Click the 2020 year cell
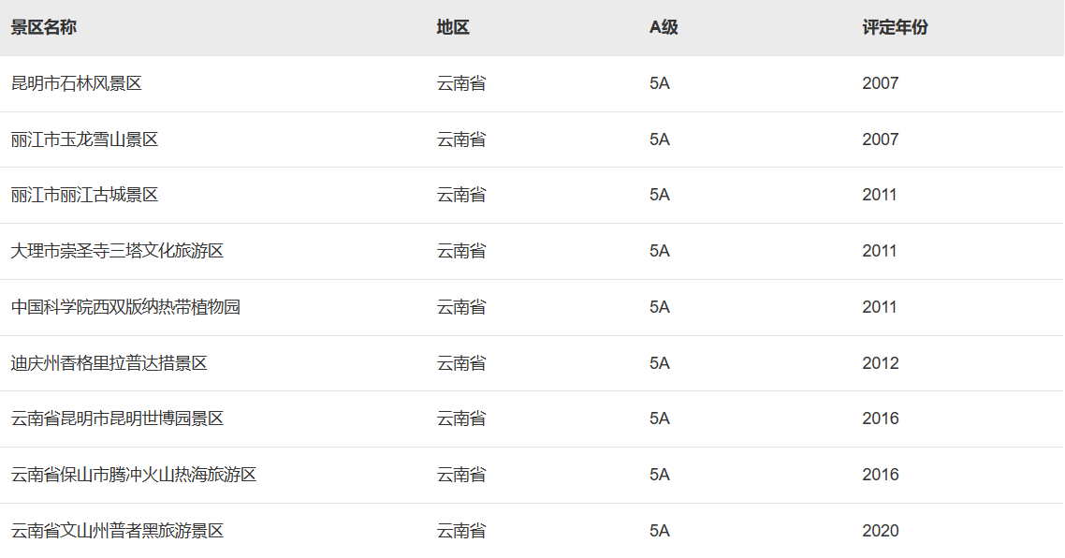Viewport: 1065px width, 558px height. click(880, 531)
